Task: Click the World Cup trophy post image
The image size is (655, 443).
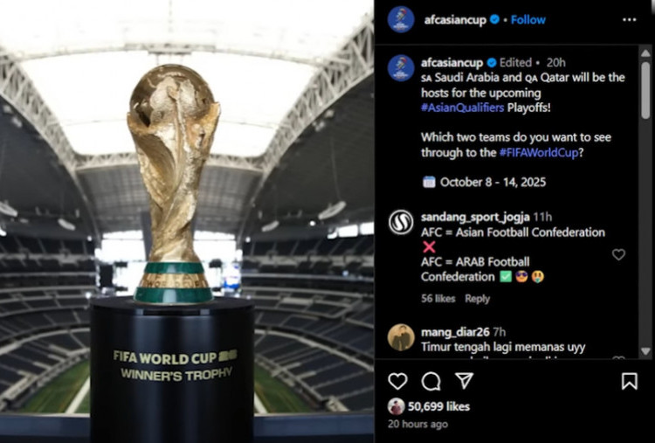Action: (187, 222)
